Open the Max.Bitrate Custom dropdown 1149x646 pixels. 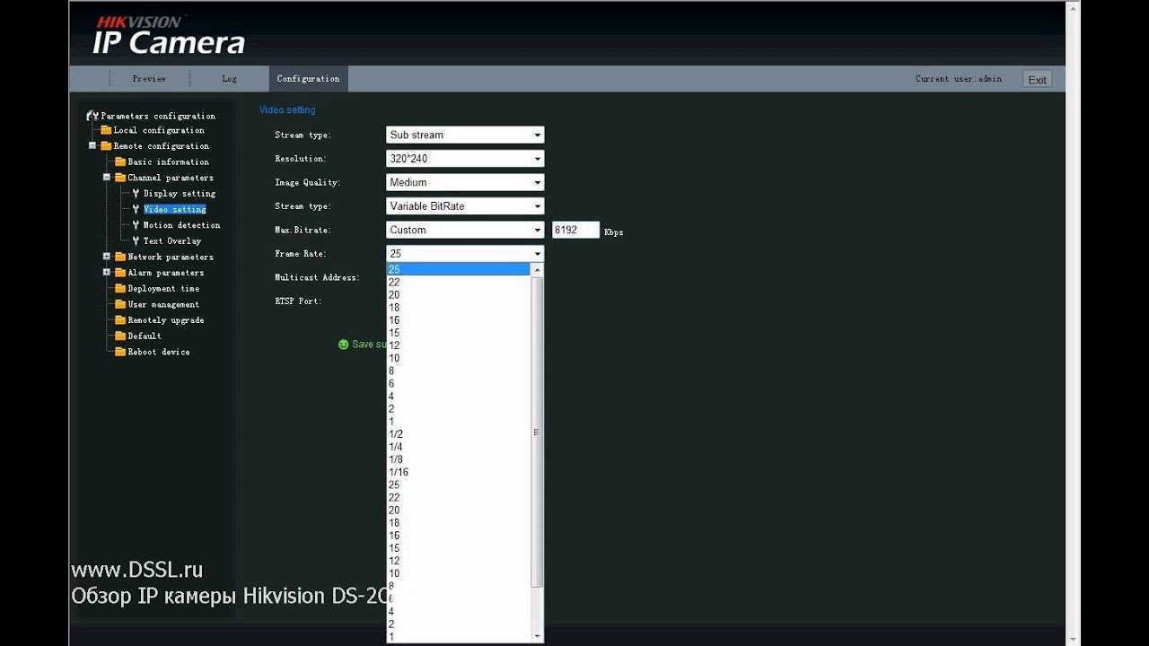click(x=465, y=230)
